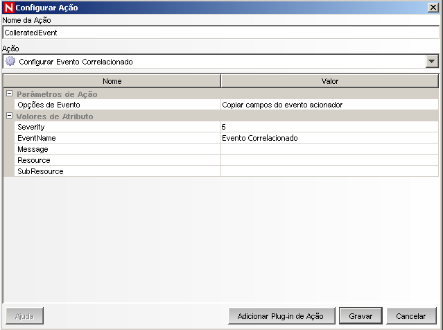Click the Severity value cell showing 5
This screenshot has height=330, width=443.
pos(329,127)
